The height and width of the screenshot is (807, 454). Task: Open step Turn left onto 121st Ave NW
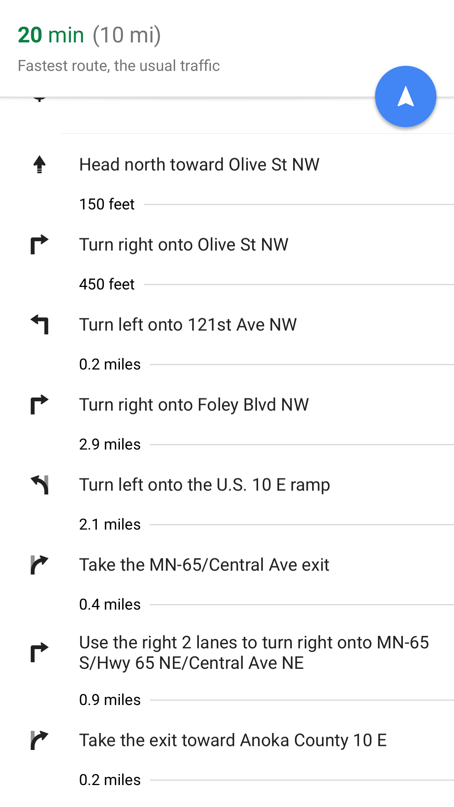pos(188,325)
